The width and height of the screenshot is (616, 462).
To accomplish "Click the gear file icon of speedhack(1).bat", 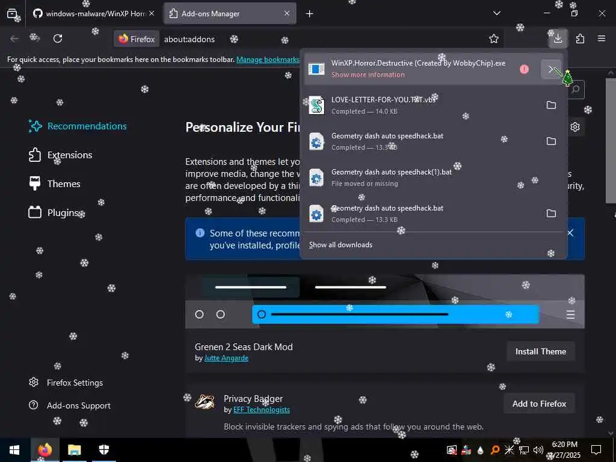I will [x=316, y=177].
